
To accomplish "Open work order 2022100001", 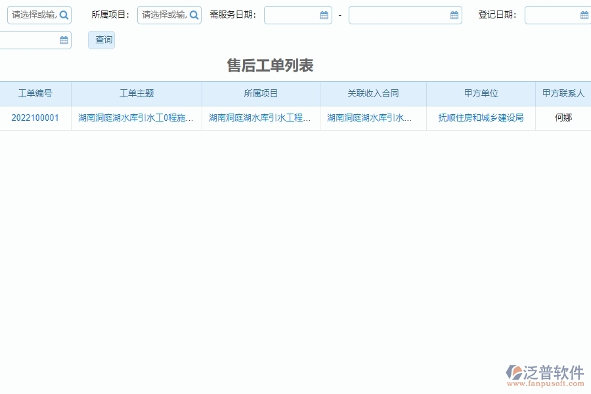I will tap(36, 118).
